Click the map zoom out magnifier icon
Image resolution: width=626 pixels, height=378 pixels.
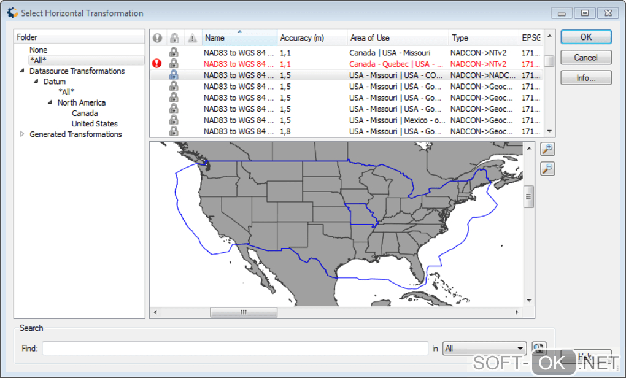(547, 169)
